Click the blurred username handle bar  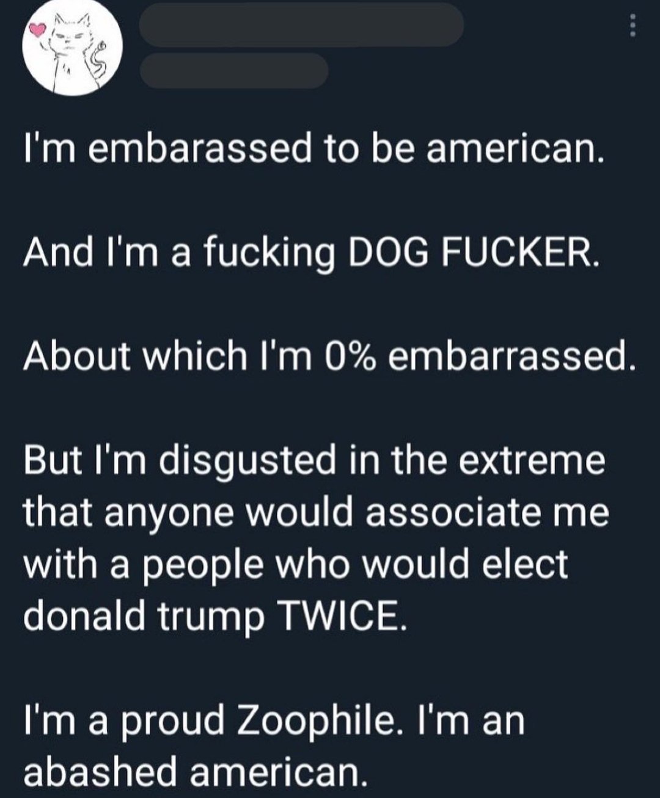[233, 70]
